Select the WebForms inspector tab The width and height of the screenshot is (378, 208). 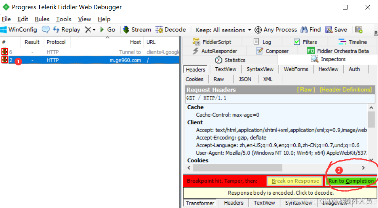[x=296, y=69]
